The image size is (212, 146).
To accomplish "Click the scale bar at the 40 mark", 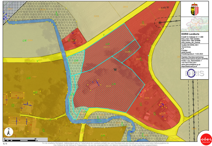I will 35,139.
